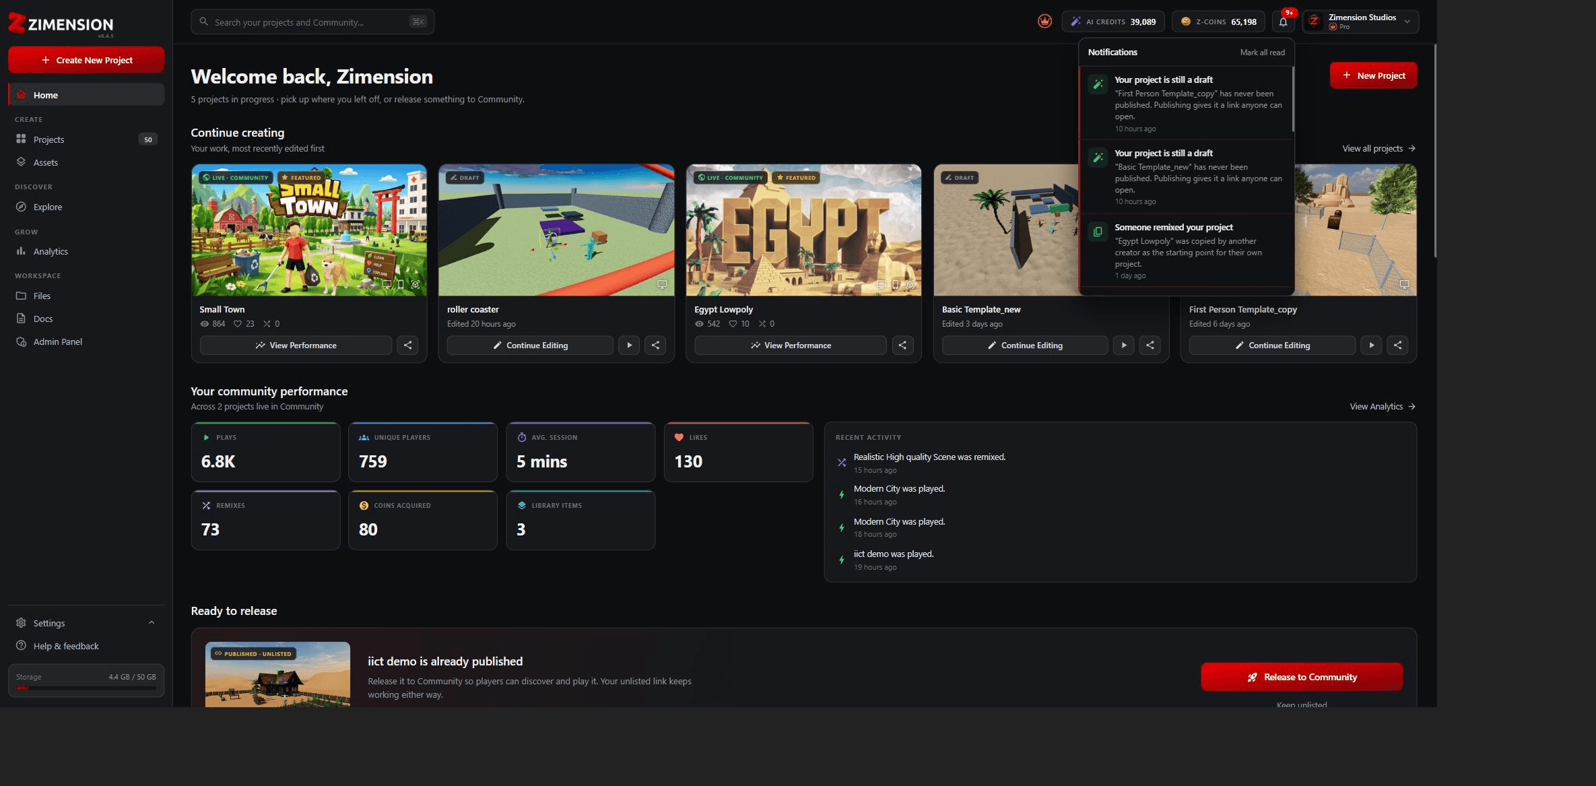This screenshot has height=786, width=1596.
Task: Share the First Person Template_copy project
Action: point(1397,346)
